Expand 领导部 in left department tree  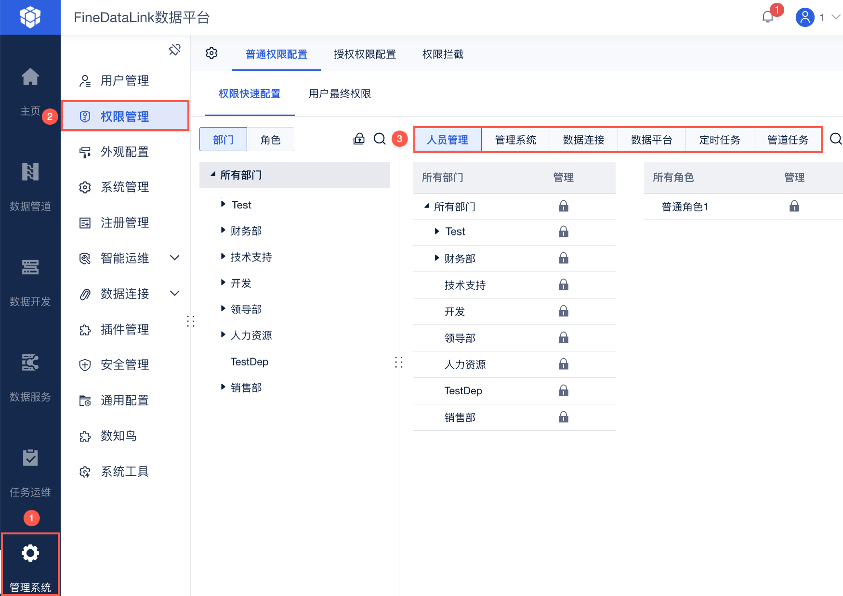coord(223,308)
